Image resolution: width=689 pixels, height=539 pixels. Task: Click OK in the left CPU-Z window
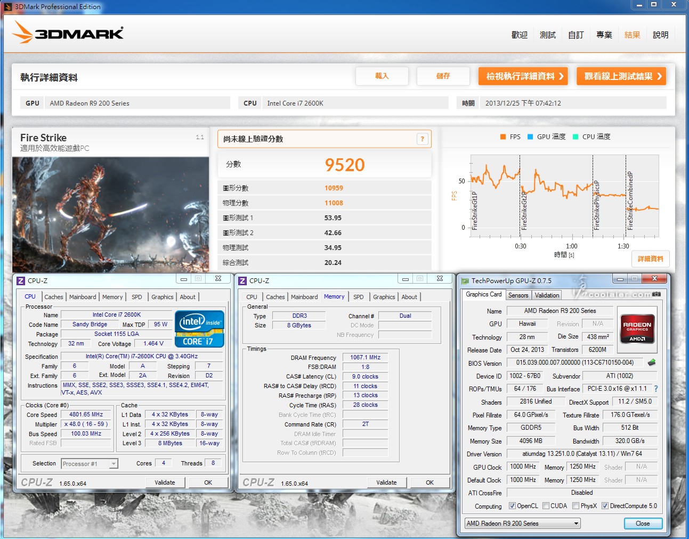[x=208, y=482]
